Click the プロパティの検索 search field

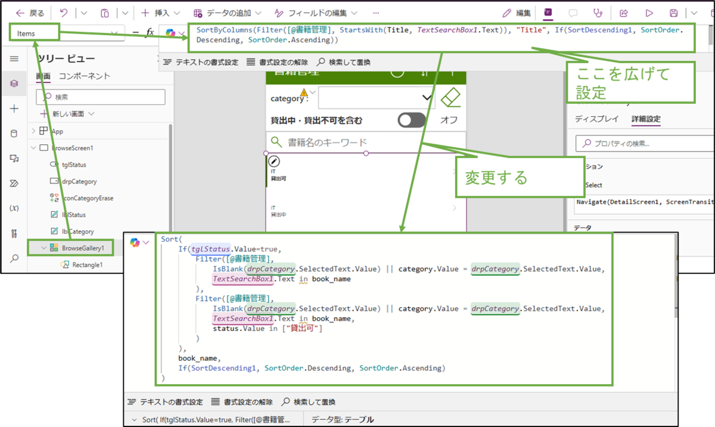645,143
